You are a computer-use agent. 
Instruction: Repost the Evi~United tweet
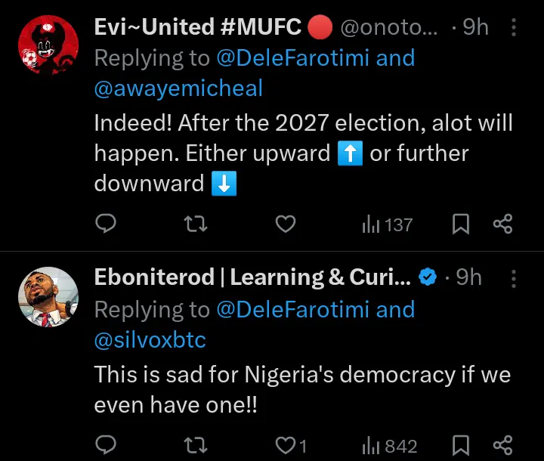(196, 224)
